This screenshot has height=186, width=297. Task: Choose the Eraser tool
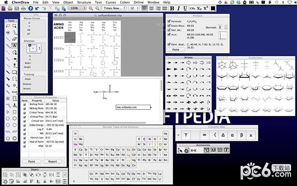(14, 39)
